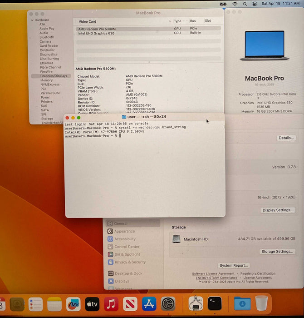304x318 pixels.
Task: Select Memory in the Hardware list
Action: (46, 80)
